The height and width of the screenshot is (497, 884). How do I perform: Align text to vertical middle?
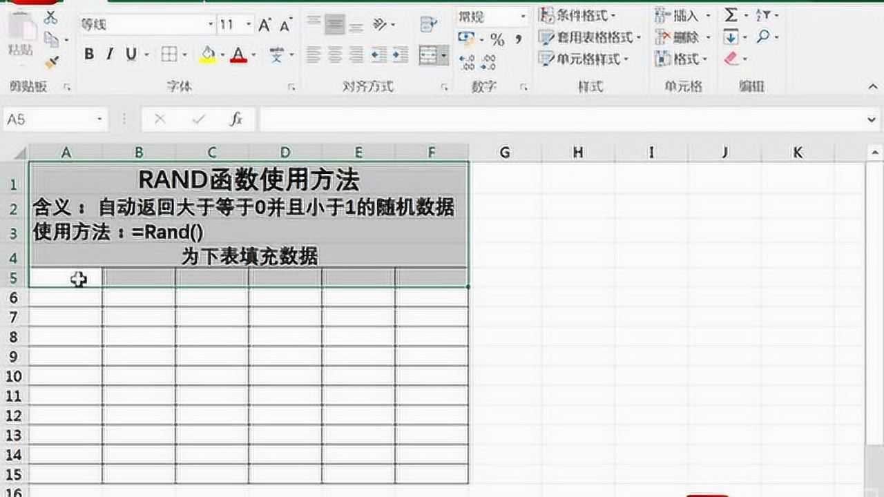pyautogui.click(x=335, y=23)
